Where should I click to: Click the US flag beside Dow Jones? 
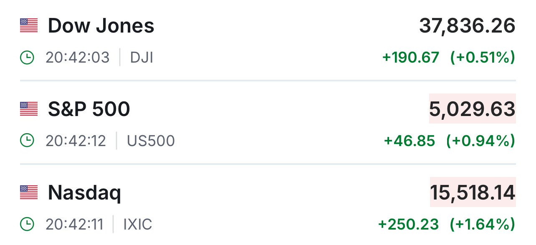tap(29, 25)
